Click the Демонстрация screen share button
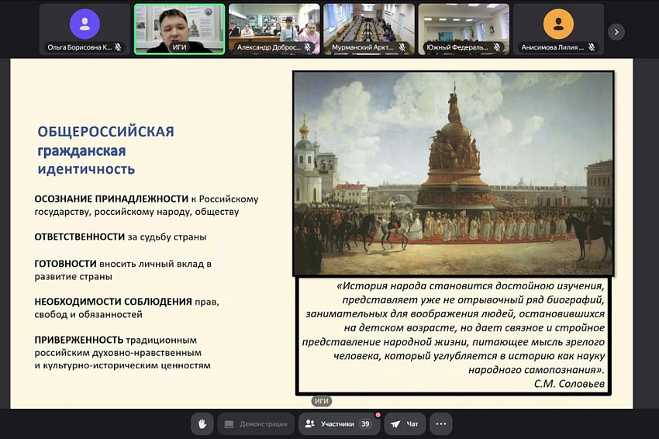659x439 pixels. coord(255,424)
